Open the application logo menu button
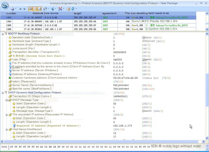Image resolution: width=209 pixels, height=152 pixels. click(5, 5)
